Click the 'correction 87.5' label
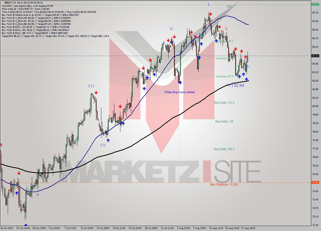The height and width of the screenshot is (231, 321). tap(224, 76)
